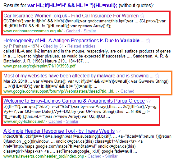Click the '(without quotes):' text
This screenshot has width=183, height=161.
point(136,6)
